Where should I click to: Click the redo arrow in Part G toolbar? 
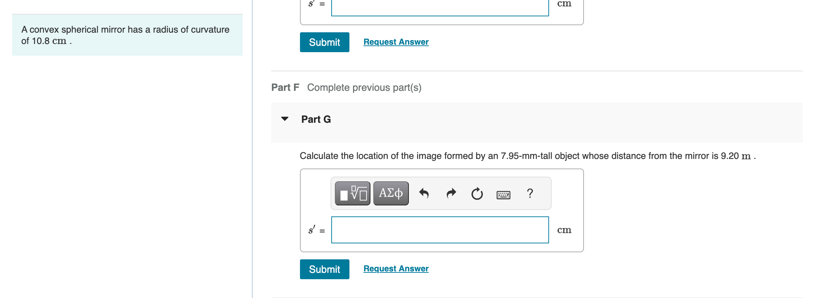click(x=450, y=193)
